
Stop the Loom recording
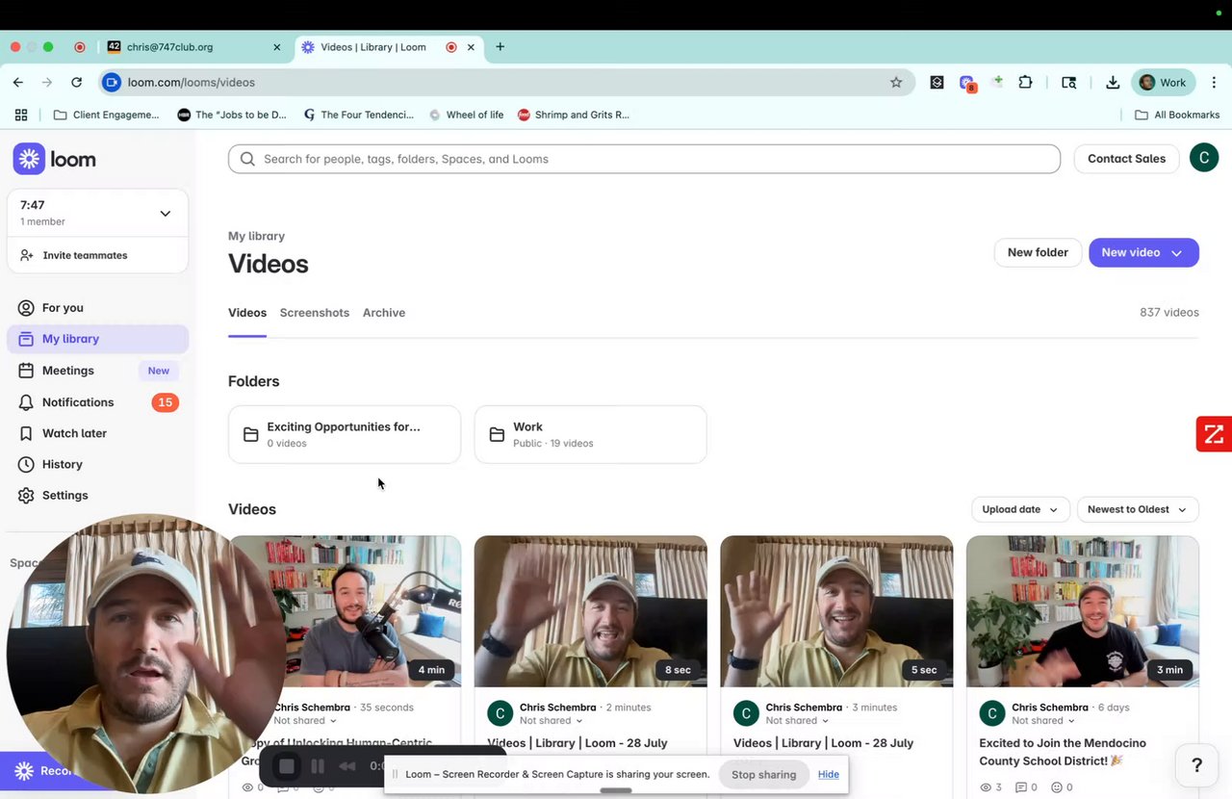click(x=286, y=766)
